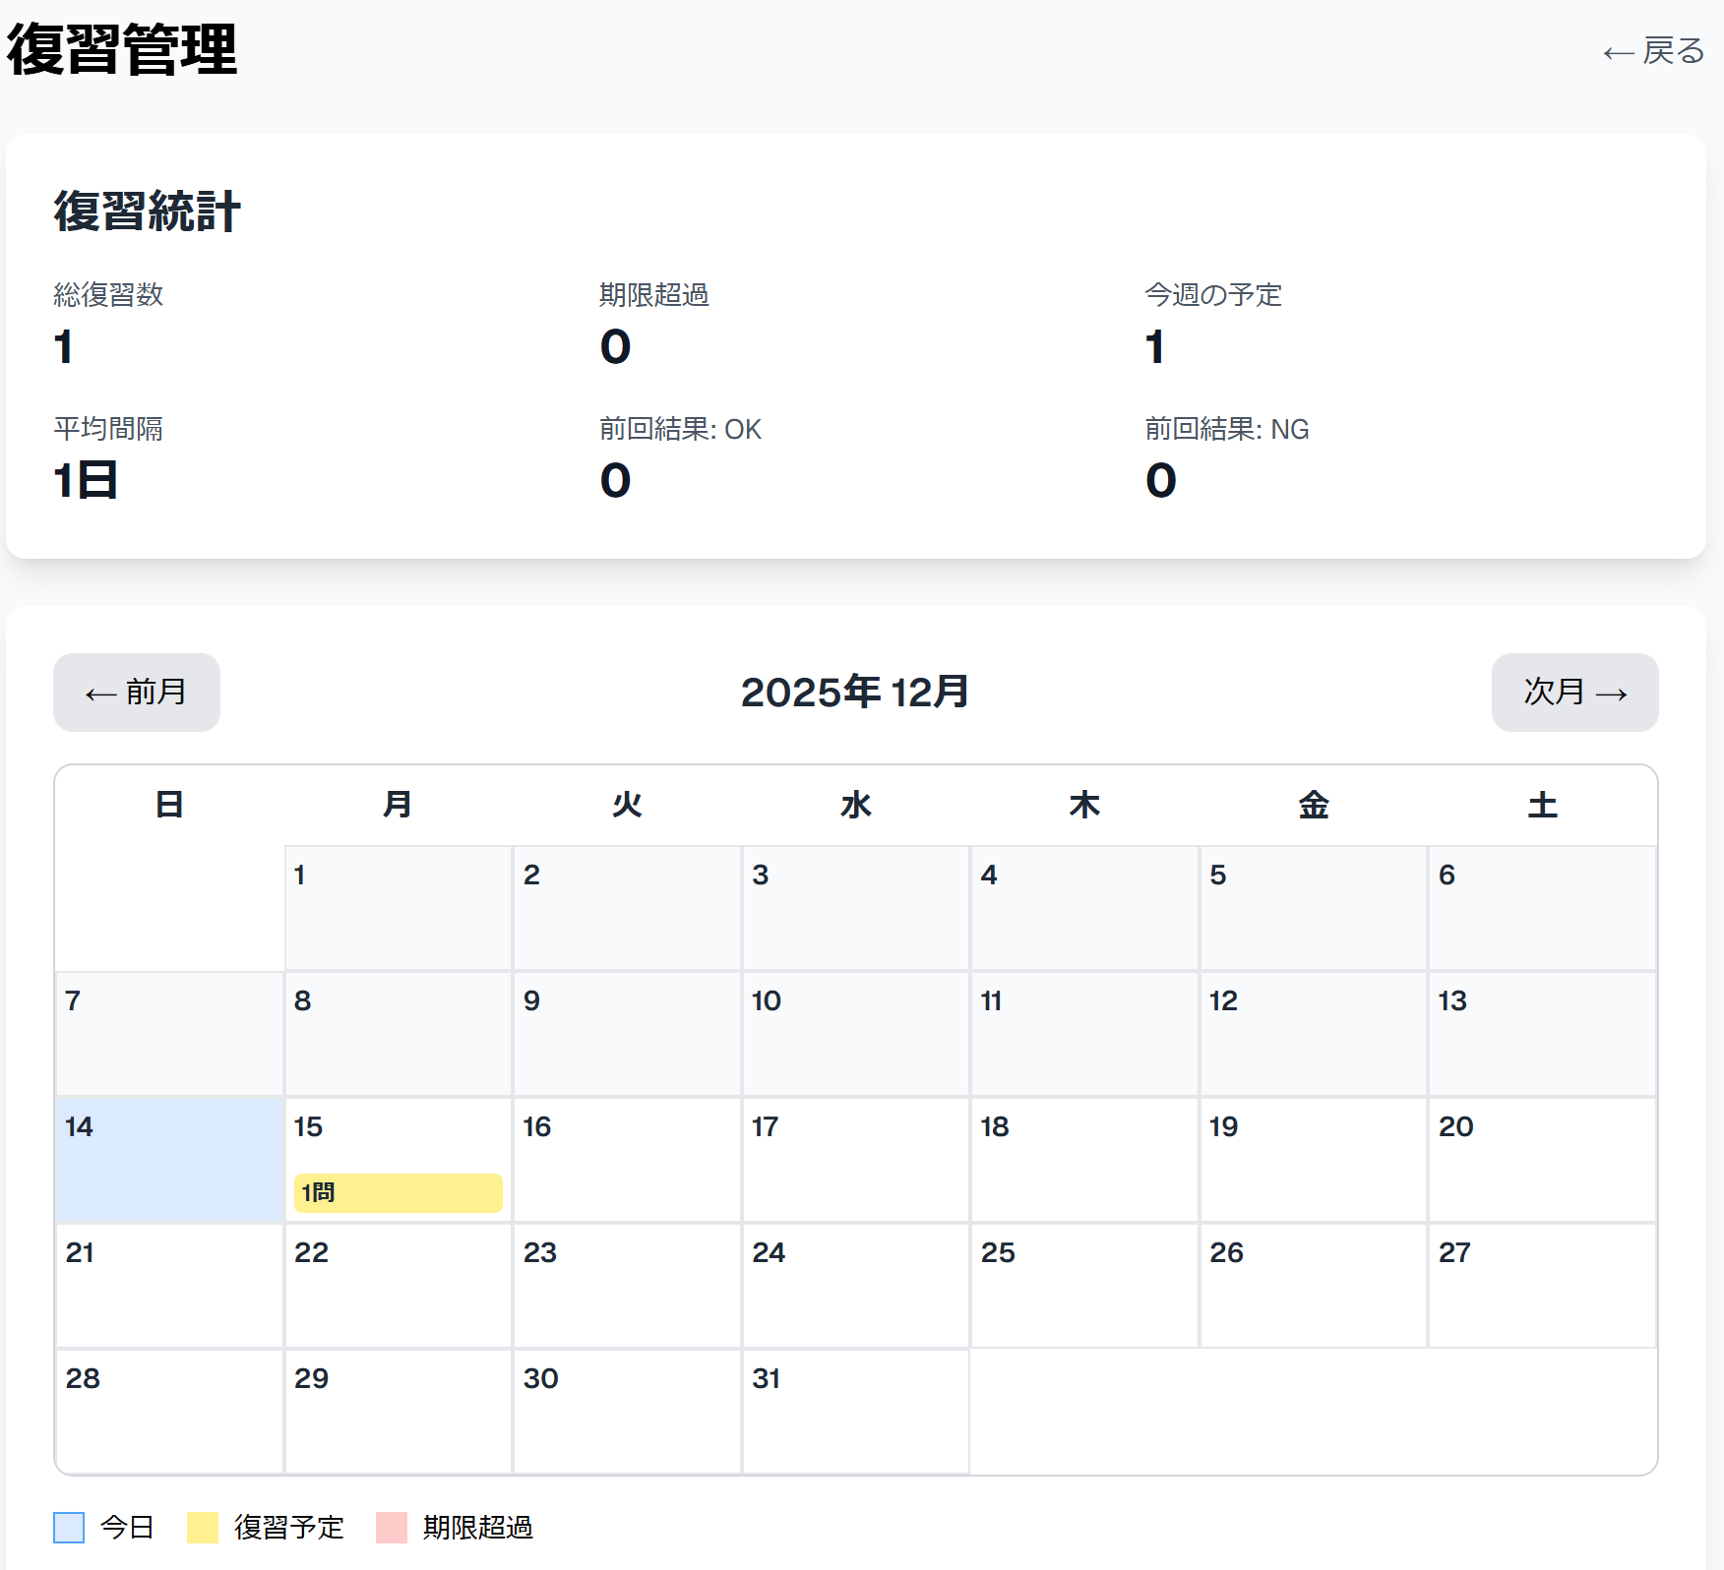Click the ← 戻る back link
Screen dimensions: 1724x1570
coord(1653,51)
